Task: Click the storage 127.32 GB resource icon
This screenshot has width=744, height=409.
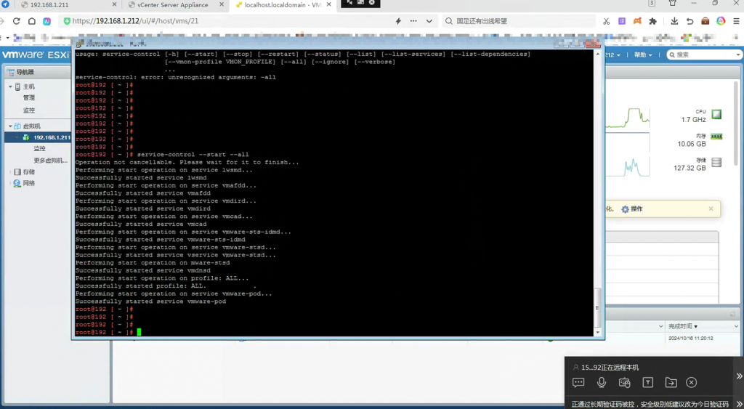Action: click(x=716, y=162)
